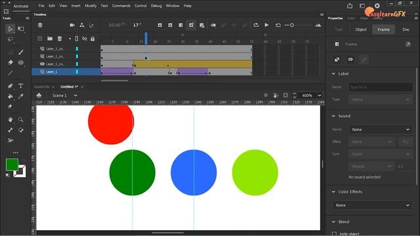Select the Oval shape tool
Screen dimensions: 420x236
(21, 63)
